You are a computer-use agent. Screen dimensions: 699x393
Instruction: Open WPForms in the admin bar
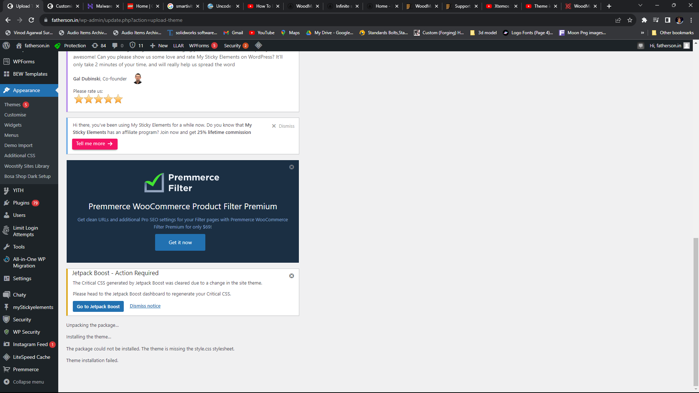(x=203, y=45)
